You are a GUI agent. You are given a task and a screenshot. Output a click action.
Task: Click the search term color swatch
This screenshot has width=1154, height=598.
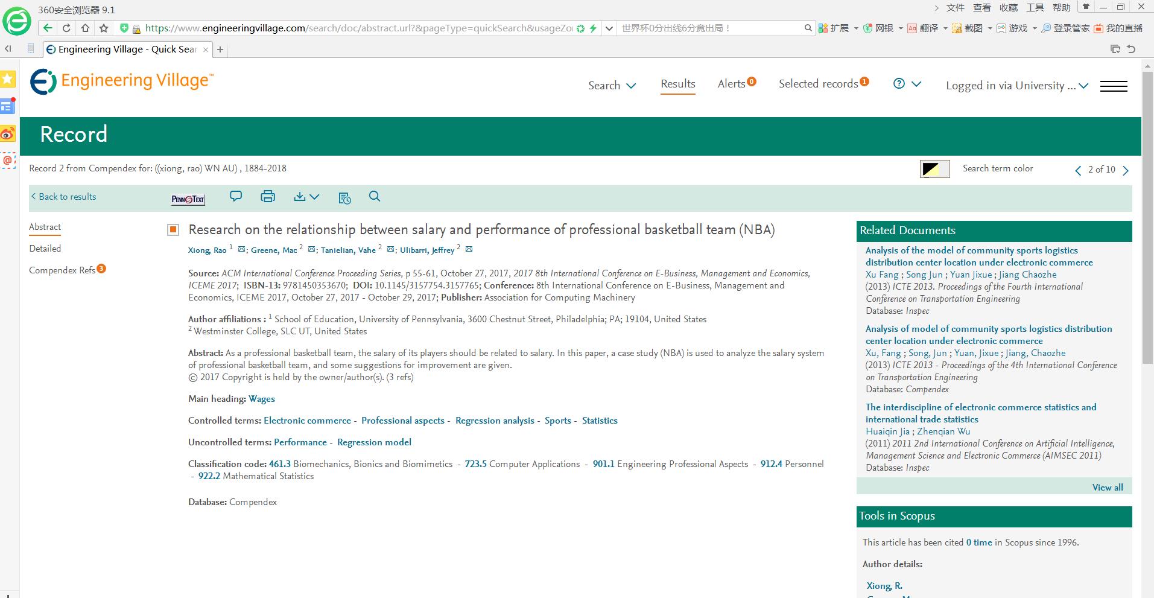(934, 169)
